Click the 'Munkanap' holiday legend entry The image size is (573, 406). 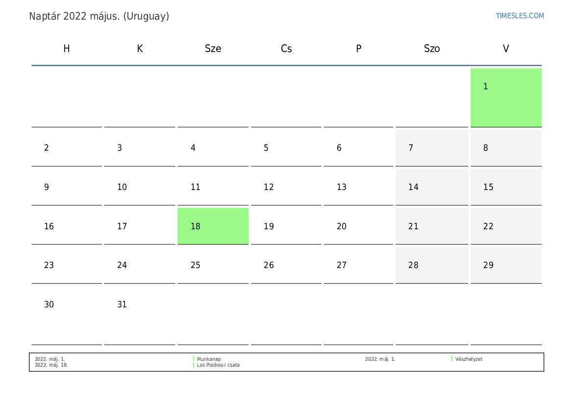click(x=209, y=359)
